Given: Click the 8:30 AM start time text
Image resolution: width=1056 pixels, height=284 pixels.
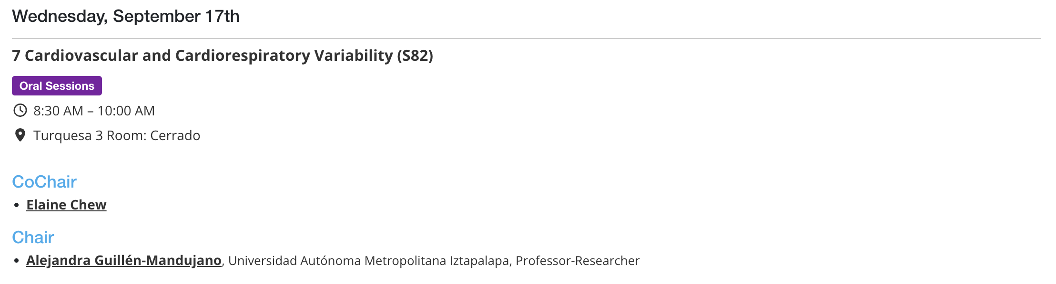Looking at the screenshot, I should pos(58,111).
